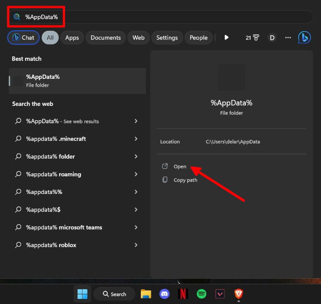The width and height of the screenshot is (321, 304).
Task: Switch to the Apps filter
Action: pos(72,38)
